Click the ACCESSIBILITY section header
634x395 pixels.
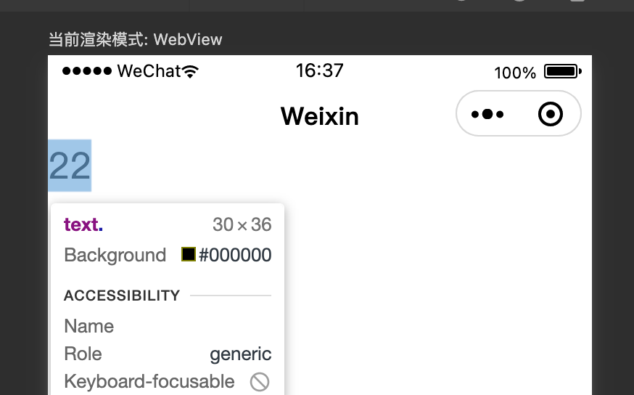click(x=122, y=296)
